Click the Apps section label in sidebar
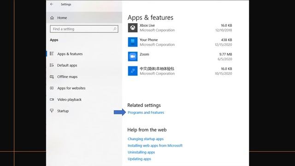The height and width of the screenshot is (166, 295). pos(54,40)
